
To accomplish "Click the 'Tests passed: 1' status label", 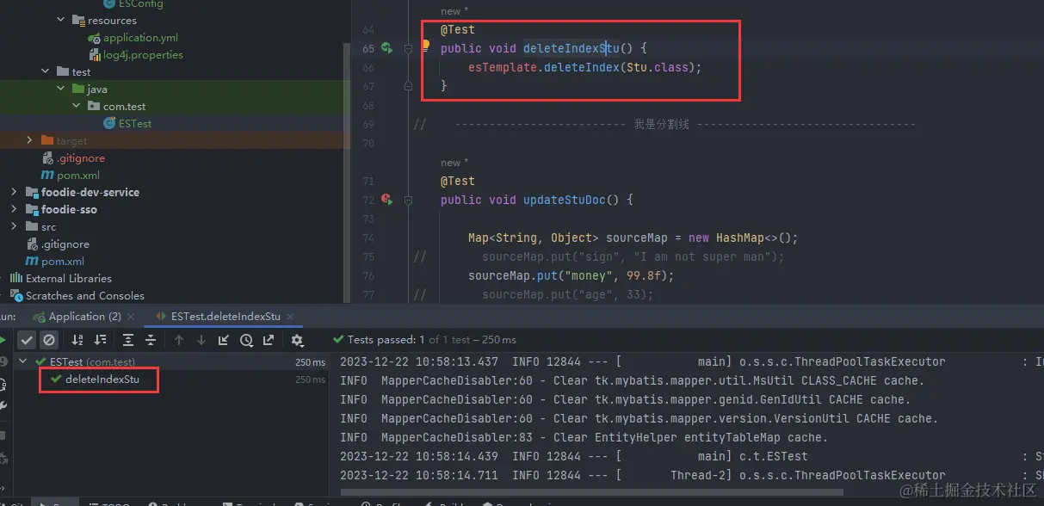I will tap(387, 340).
